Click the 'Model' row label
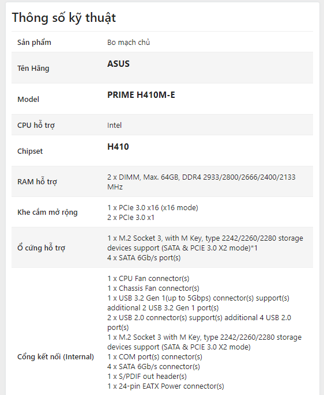The height and width of the screenshot is (395, 324). click(x=28, y=99)
